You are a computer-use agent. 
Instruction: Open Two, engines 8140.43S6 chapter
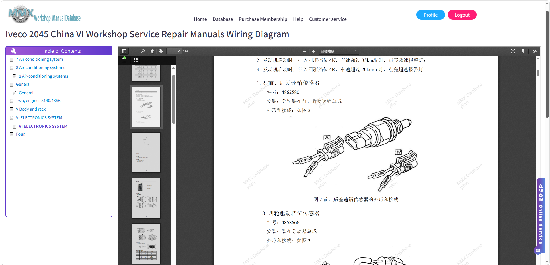(38, 101)
